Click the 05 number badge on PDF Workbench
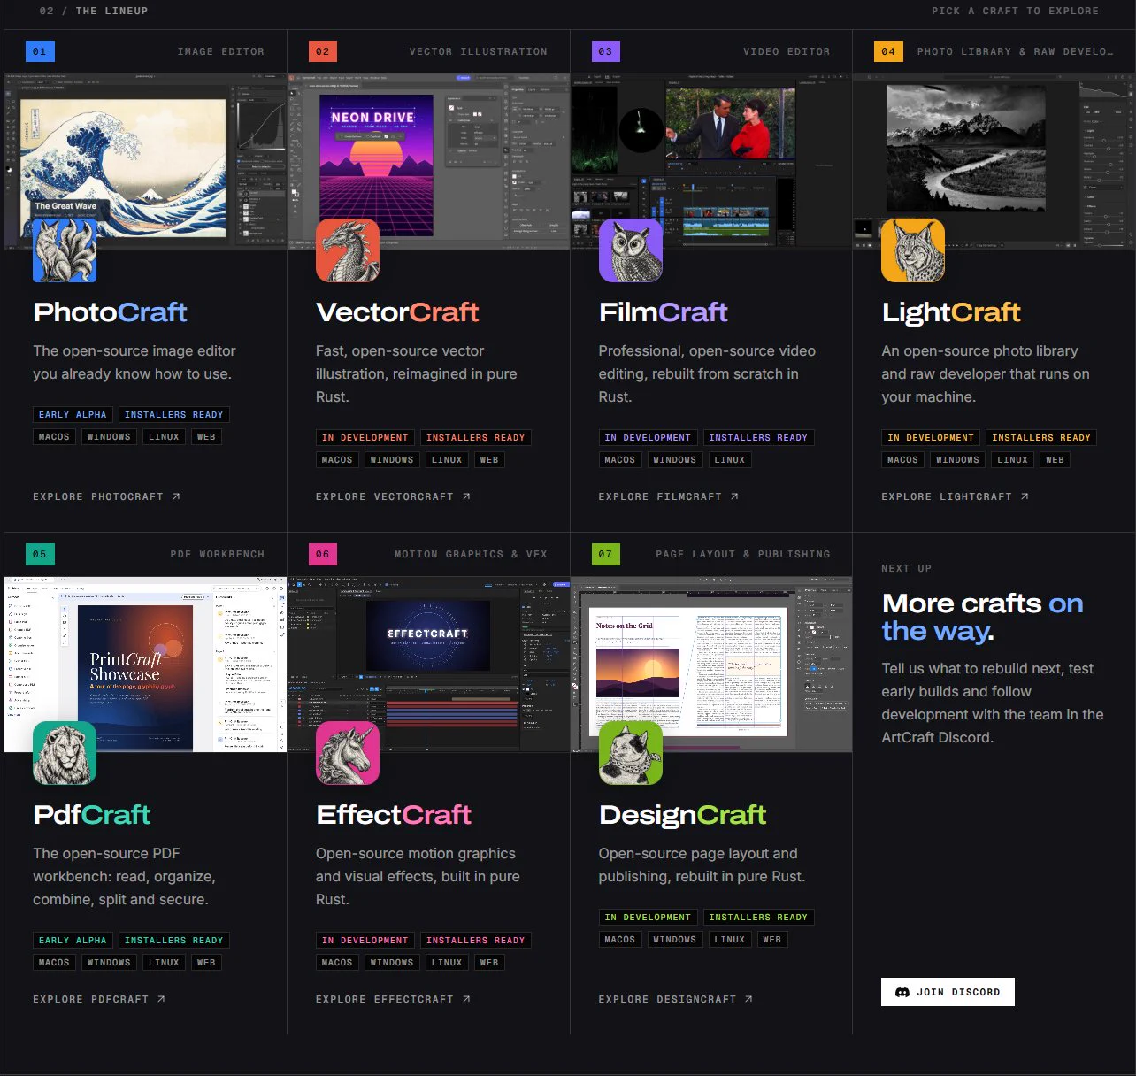The height and width of the screenshot is (1076, 1136). coord(40,554)
